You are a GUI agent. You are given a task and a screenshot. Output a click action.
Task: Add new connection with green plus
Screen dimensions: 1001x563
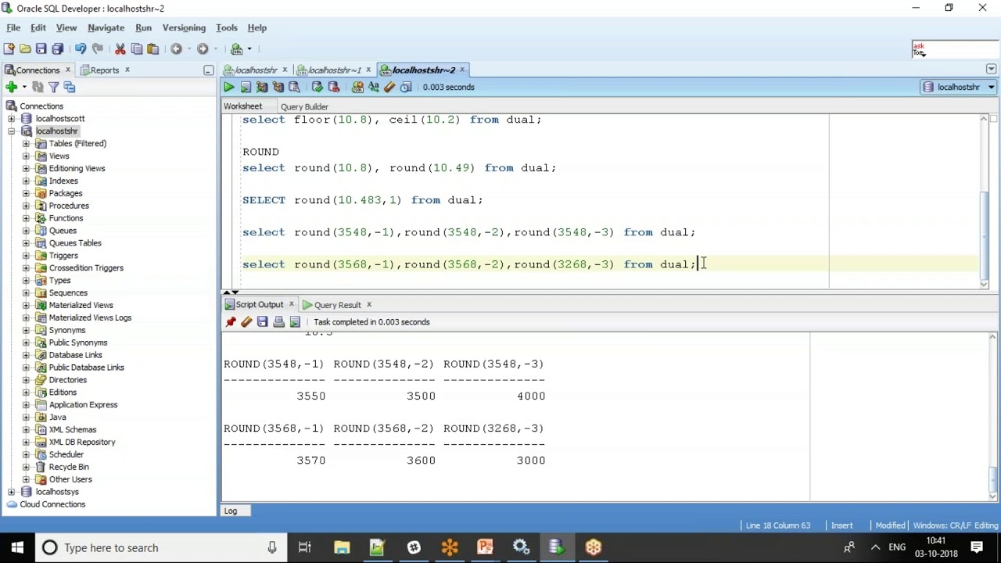click(11, 87)
